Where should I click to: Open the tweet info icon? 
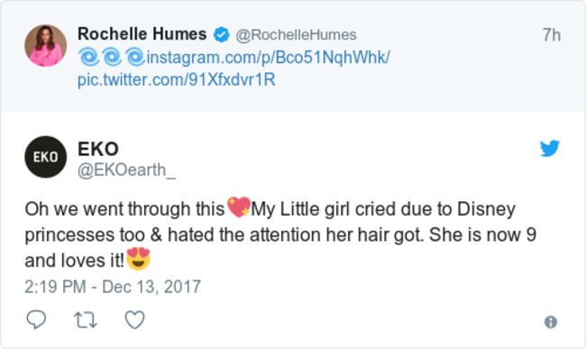click(x=551, y=322)
